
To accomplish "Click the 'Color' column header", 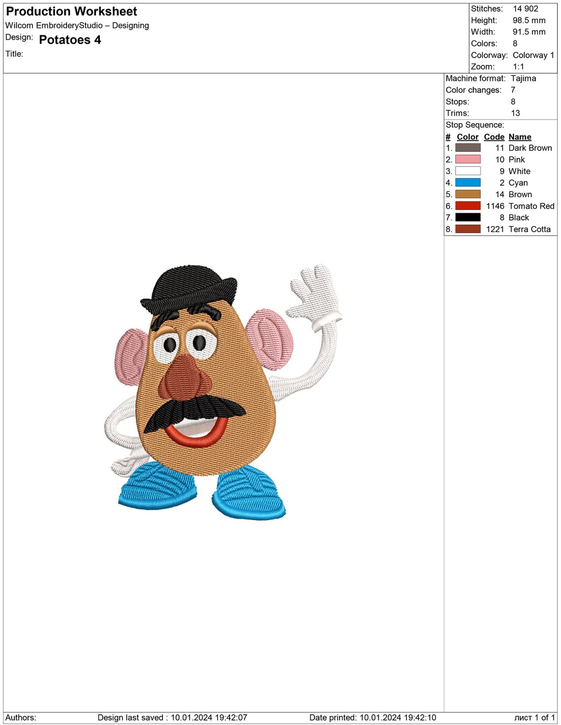I will [467, 137].
